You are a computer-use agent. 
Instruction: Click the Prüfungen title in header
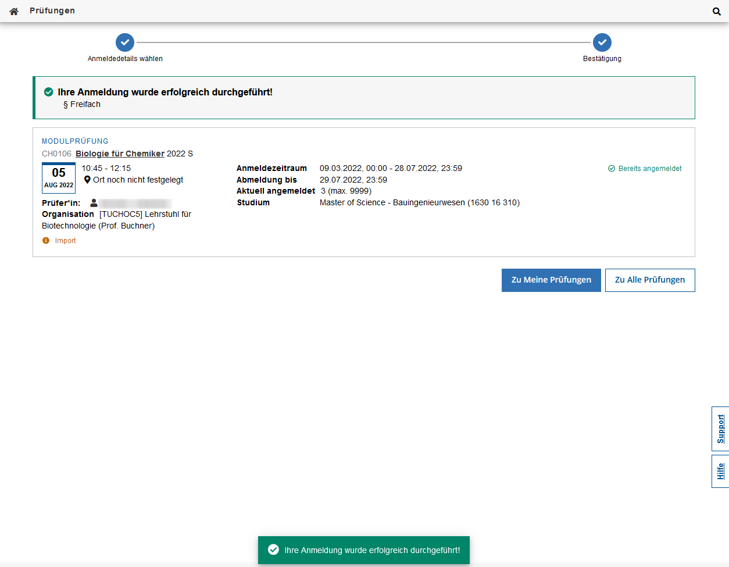(x=52, y=10)
